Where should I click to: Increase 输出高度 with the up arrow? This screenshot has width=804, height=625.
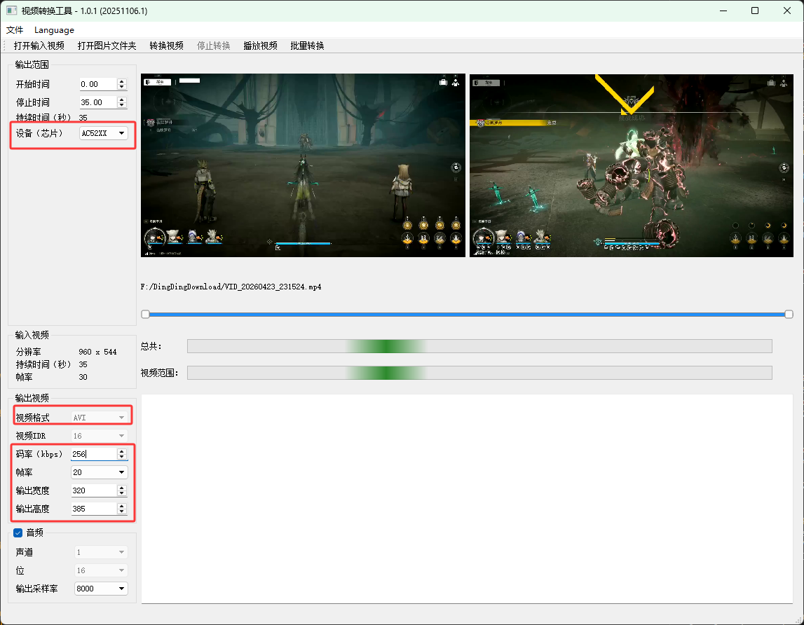(121, 506)
